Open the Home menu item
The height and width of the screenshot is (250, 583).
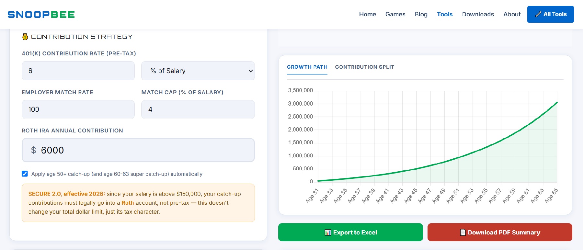[368, 14]
